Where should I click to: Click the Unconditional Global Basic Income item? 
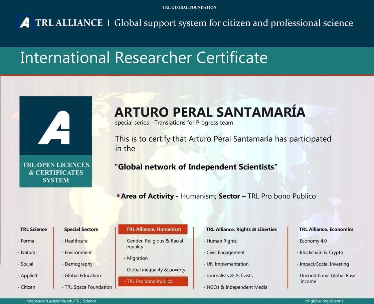(328, 278)
